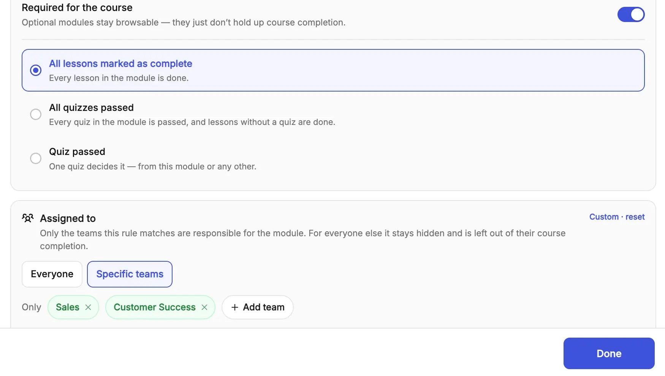Image resolution: width=665 pixels, height=376 pixels.
Task: Click 'Optional modules stay browsable' description
Action: pos(184,22)
